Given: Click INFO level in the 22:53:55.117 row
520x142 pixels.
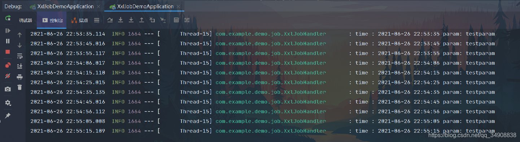Looking at the screenshot, I should [x=118, y=53].
